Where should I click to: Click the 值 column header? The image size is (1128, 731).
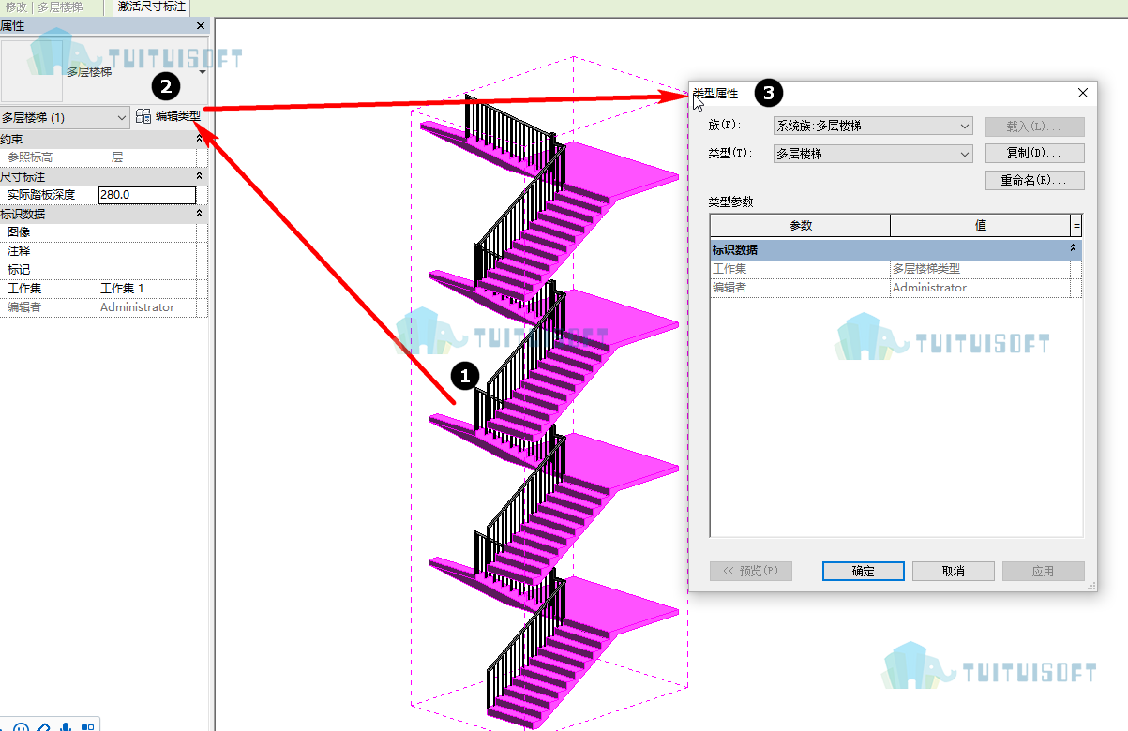point(980,225)
